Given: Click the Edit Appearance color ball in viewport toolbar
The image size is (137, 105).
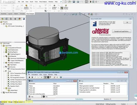Looking at the screenshot, I should pyautogui.click(x=89, y=14).
